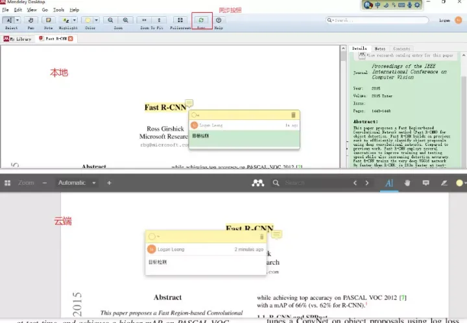Activate the web viewer hand pan tool
This screenshot has height=323, width=467.
click(407, 183)
